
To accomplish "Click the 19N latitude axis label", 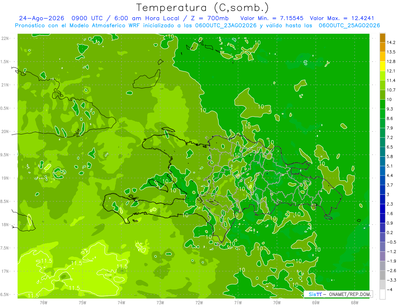I will click(5, 178).
